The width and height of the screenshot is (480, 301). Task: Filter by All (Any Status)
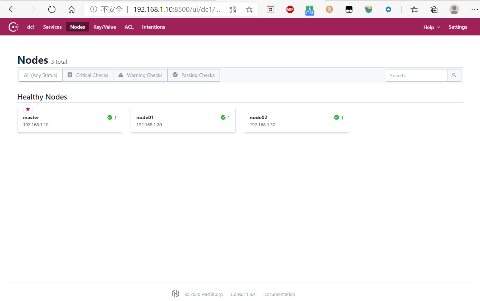(x=41, y=75)
